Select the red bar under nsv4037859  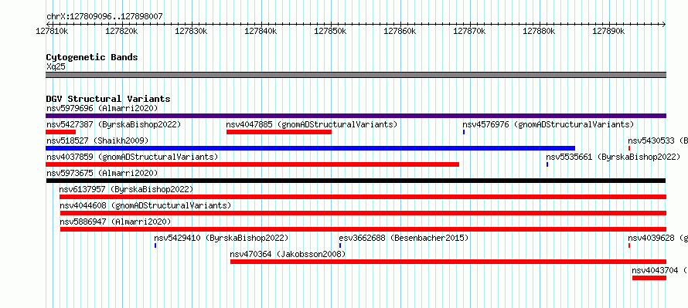[x=252, y=164]
